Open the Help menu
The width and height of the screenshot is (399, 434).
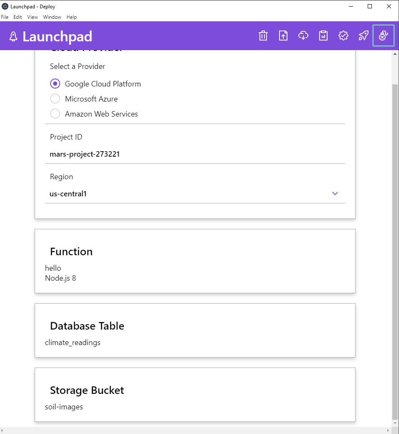coord(71,17)
